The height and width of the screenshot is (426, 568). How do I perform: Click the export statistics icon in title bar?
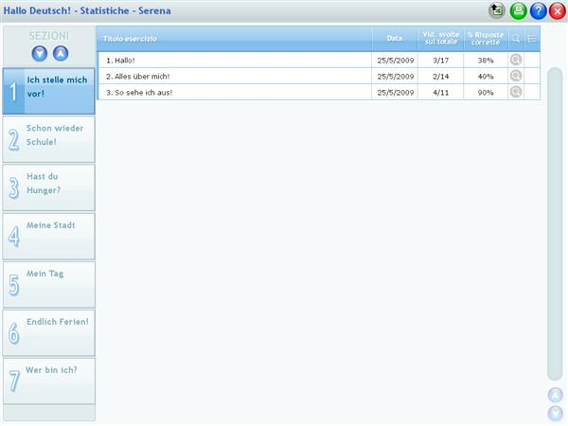(497, 10)
